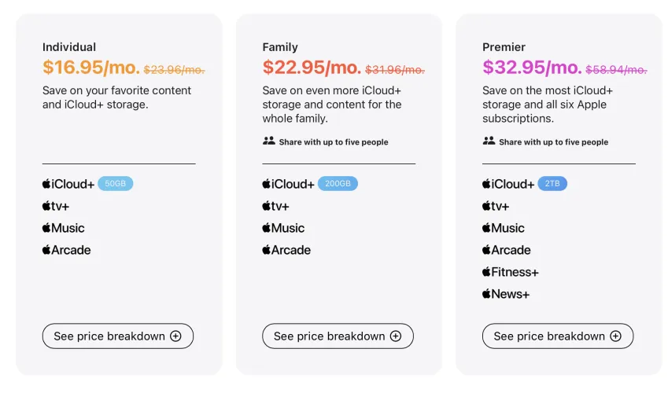Click the people sharing icon in Family plan
The height and width of the screenshot is (393, 668).
point(269,141)
